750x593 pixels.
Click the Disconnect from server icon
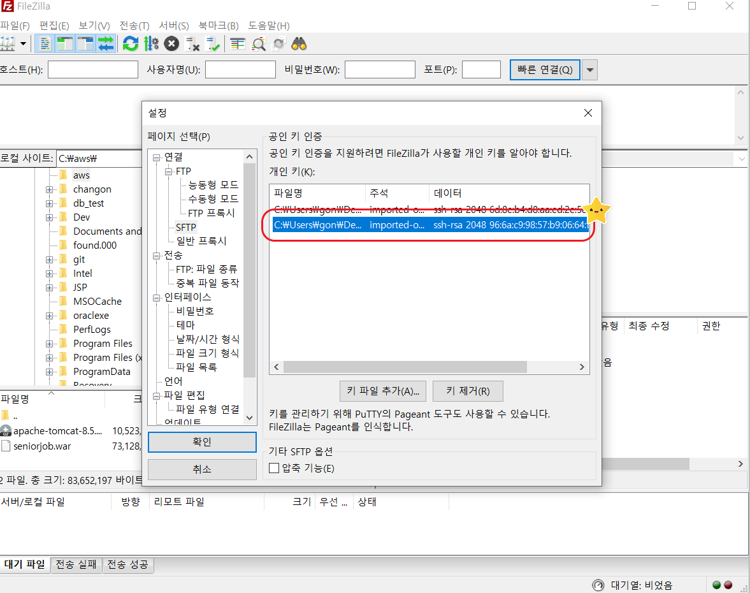pyautogui.click(x=192, y=44)
